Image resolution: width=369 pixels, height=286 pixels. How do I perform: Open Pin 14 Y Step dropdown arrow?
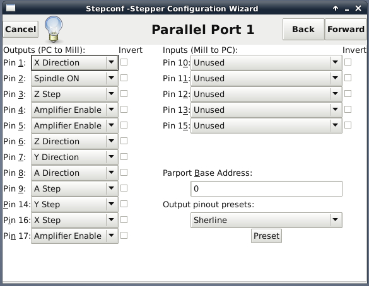click(x=111, y=204)
